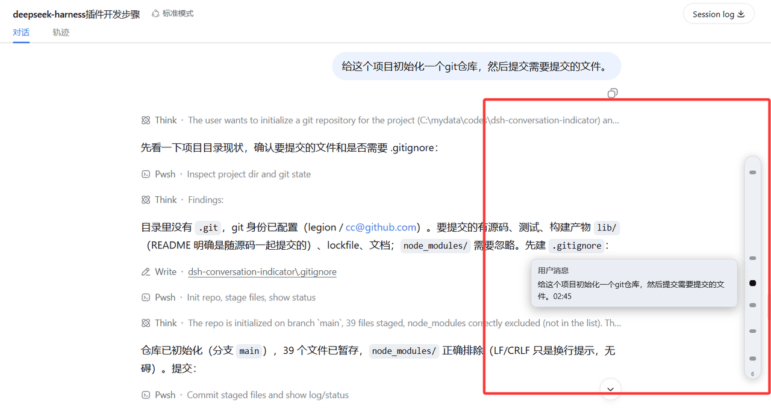Click the "main" branch code chip

point(249,351)
